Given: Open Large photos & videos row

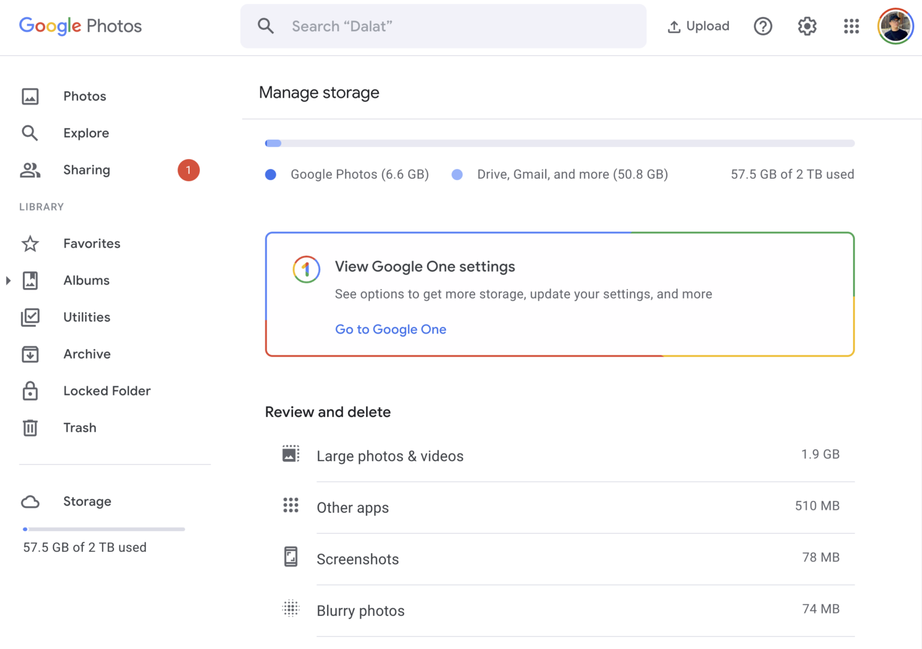Looking at the screenshot, I should click(x=559, y=456).
